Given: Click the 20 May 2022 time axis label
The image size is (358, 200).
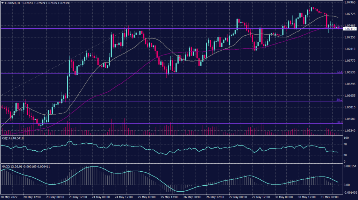Looking at the screenshot, I should (x=9, y=197).
